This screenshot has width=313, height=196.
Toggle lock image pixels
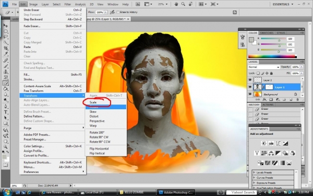tap(263, 73)
